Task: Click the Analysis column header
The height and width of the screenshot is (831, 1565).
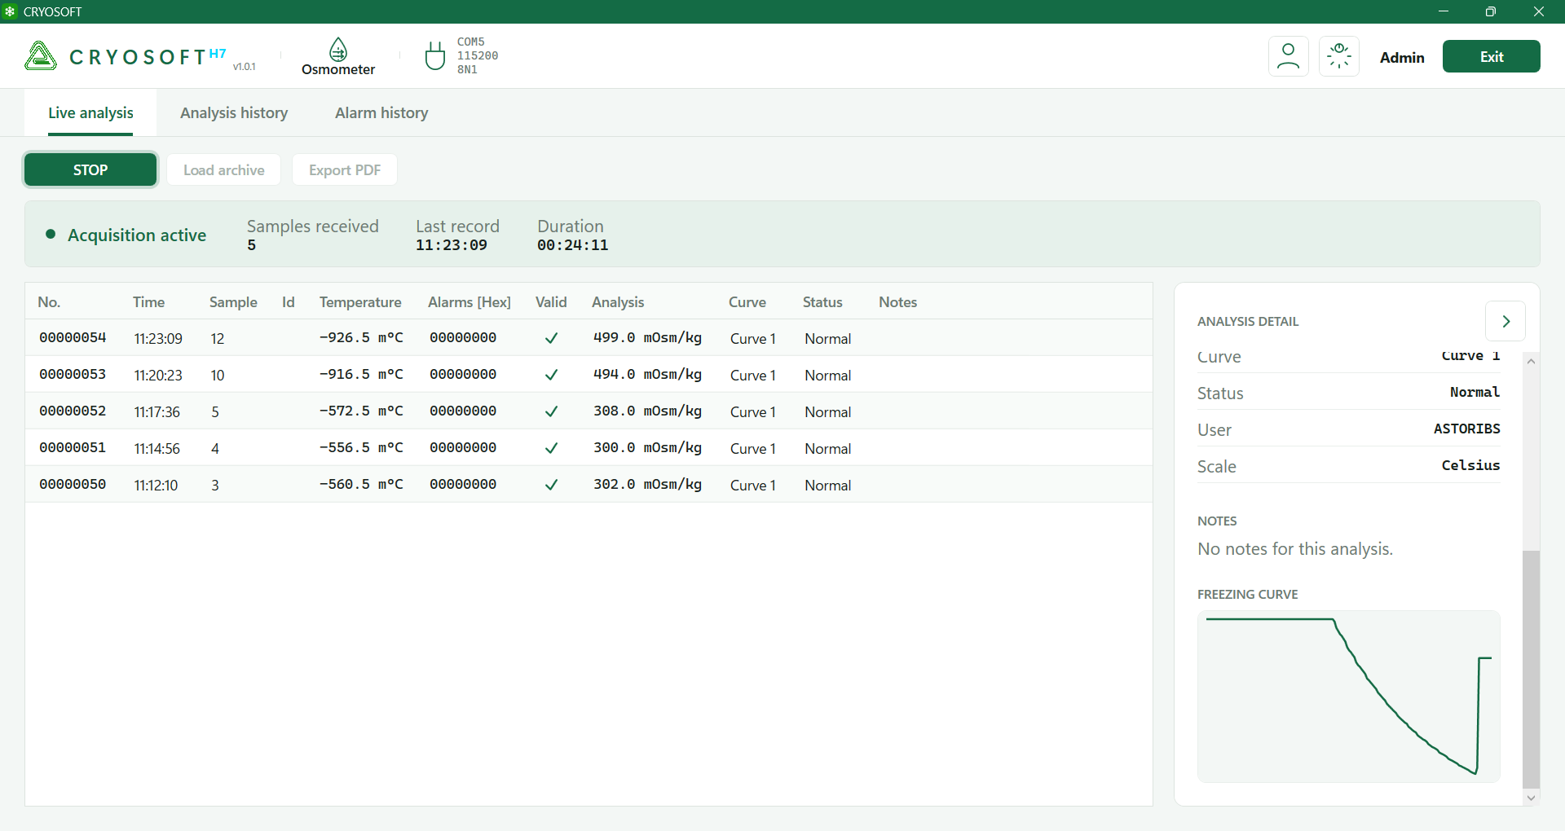Action: click(x=618, y=302)
